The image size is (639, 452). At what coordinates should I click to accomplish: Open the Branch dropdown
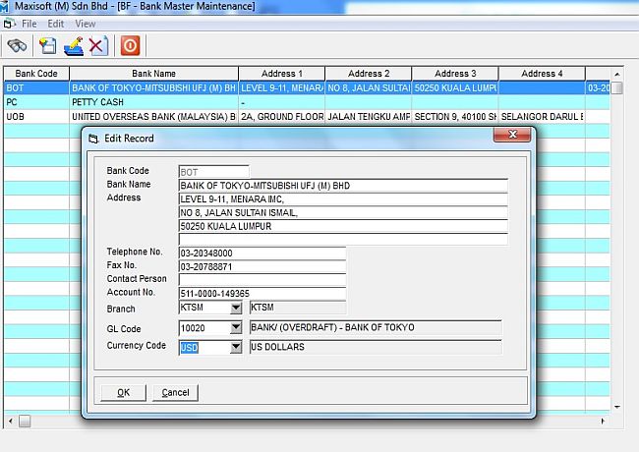(x=235, y=308)
